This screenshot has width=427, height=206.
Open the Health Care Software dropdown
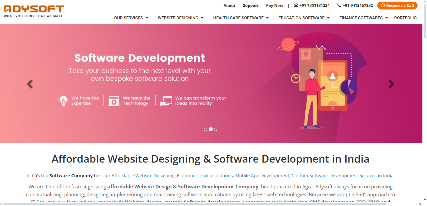point(241,18)
